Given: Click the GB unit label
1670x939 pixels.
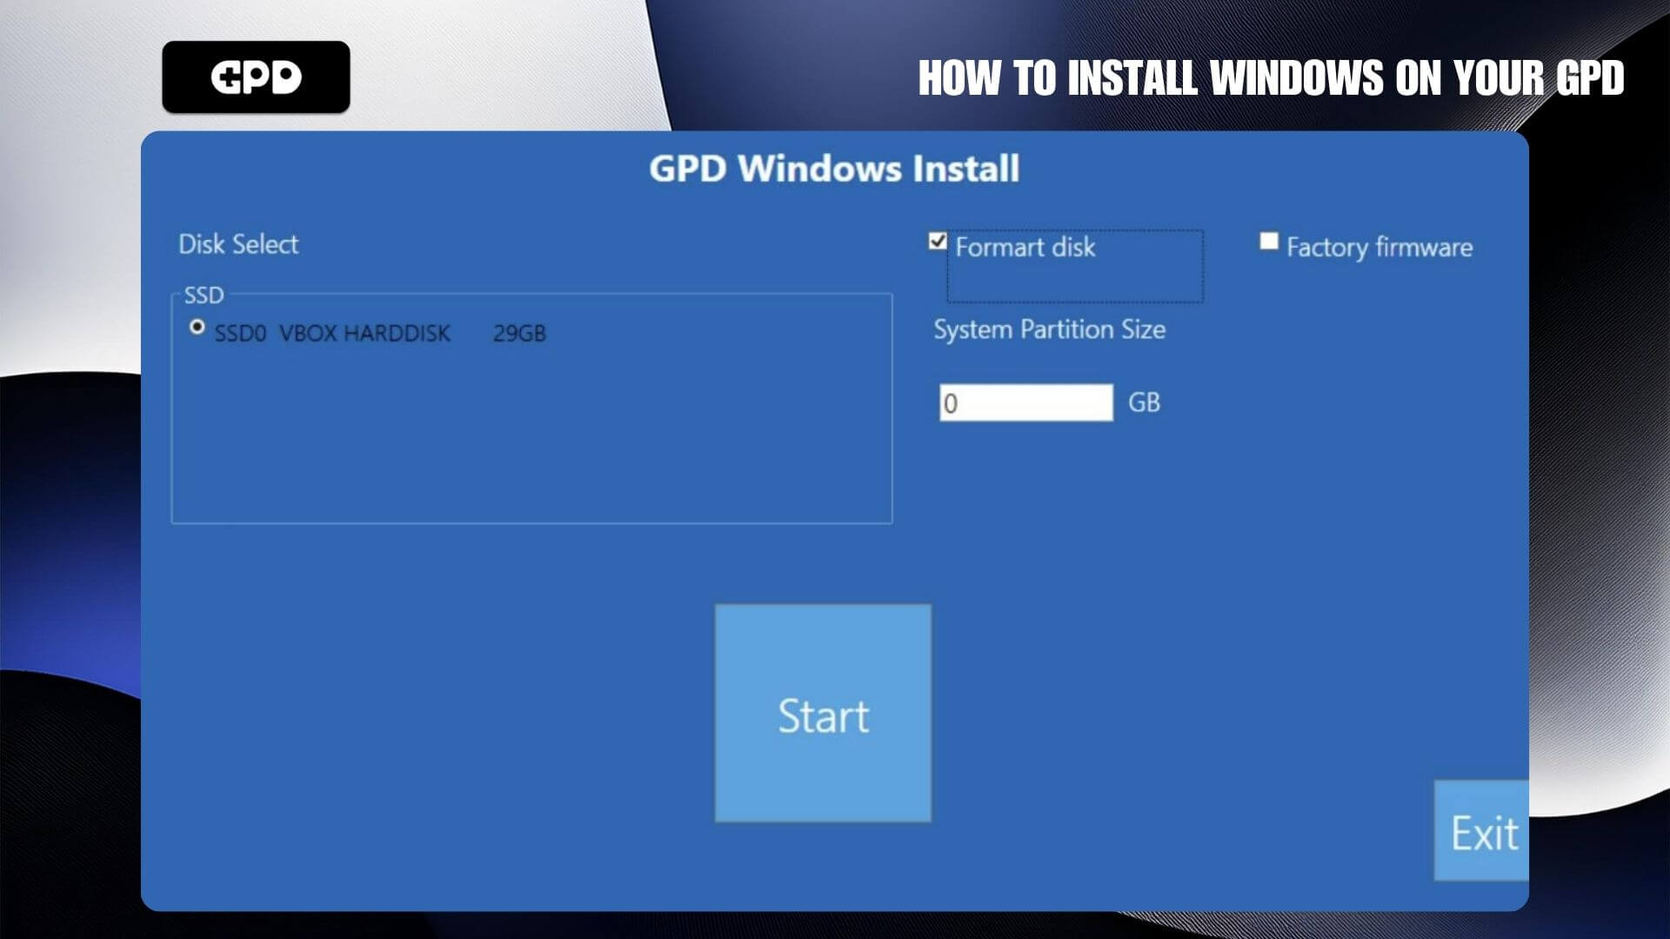Looking at the screenshot, I should tap(1144, 403).
